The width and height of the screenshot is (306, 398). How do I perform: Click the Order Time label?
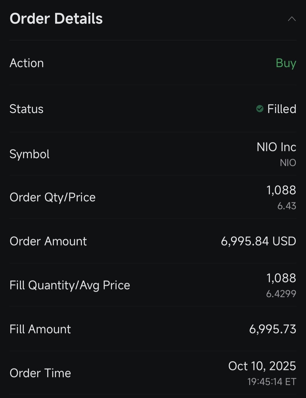click(40, 373)
